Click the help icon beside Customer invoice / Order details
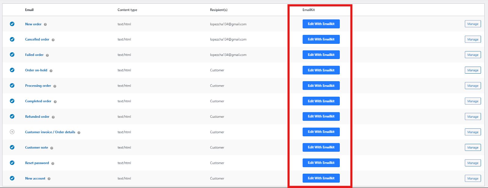Image resolution: width=488 pixels, height=188 pixels. pyautogui.click(x=79, y=133)
